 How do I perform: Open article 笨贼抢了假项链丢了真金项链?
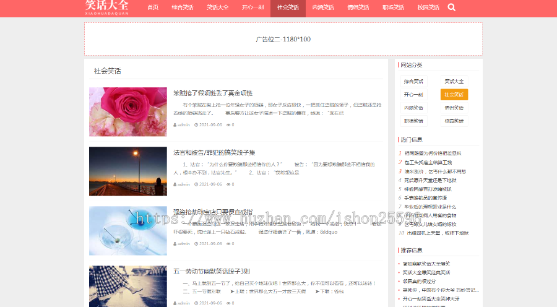pos(213,93)
